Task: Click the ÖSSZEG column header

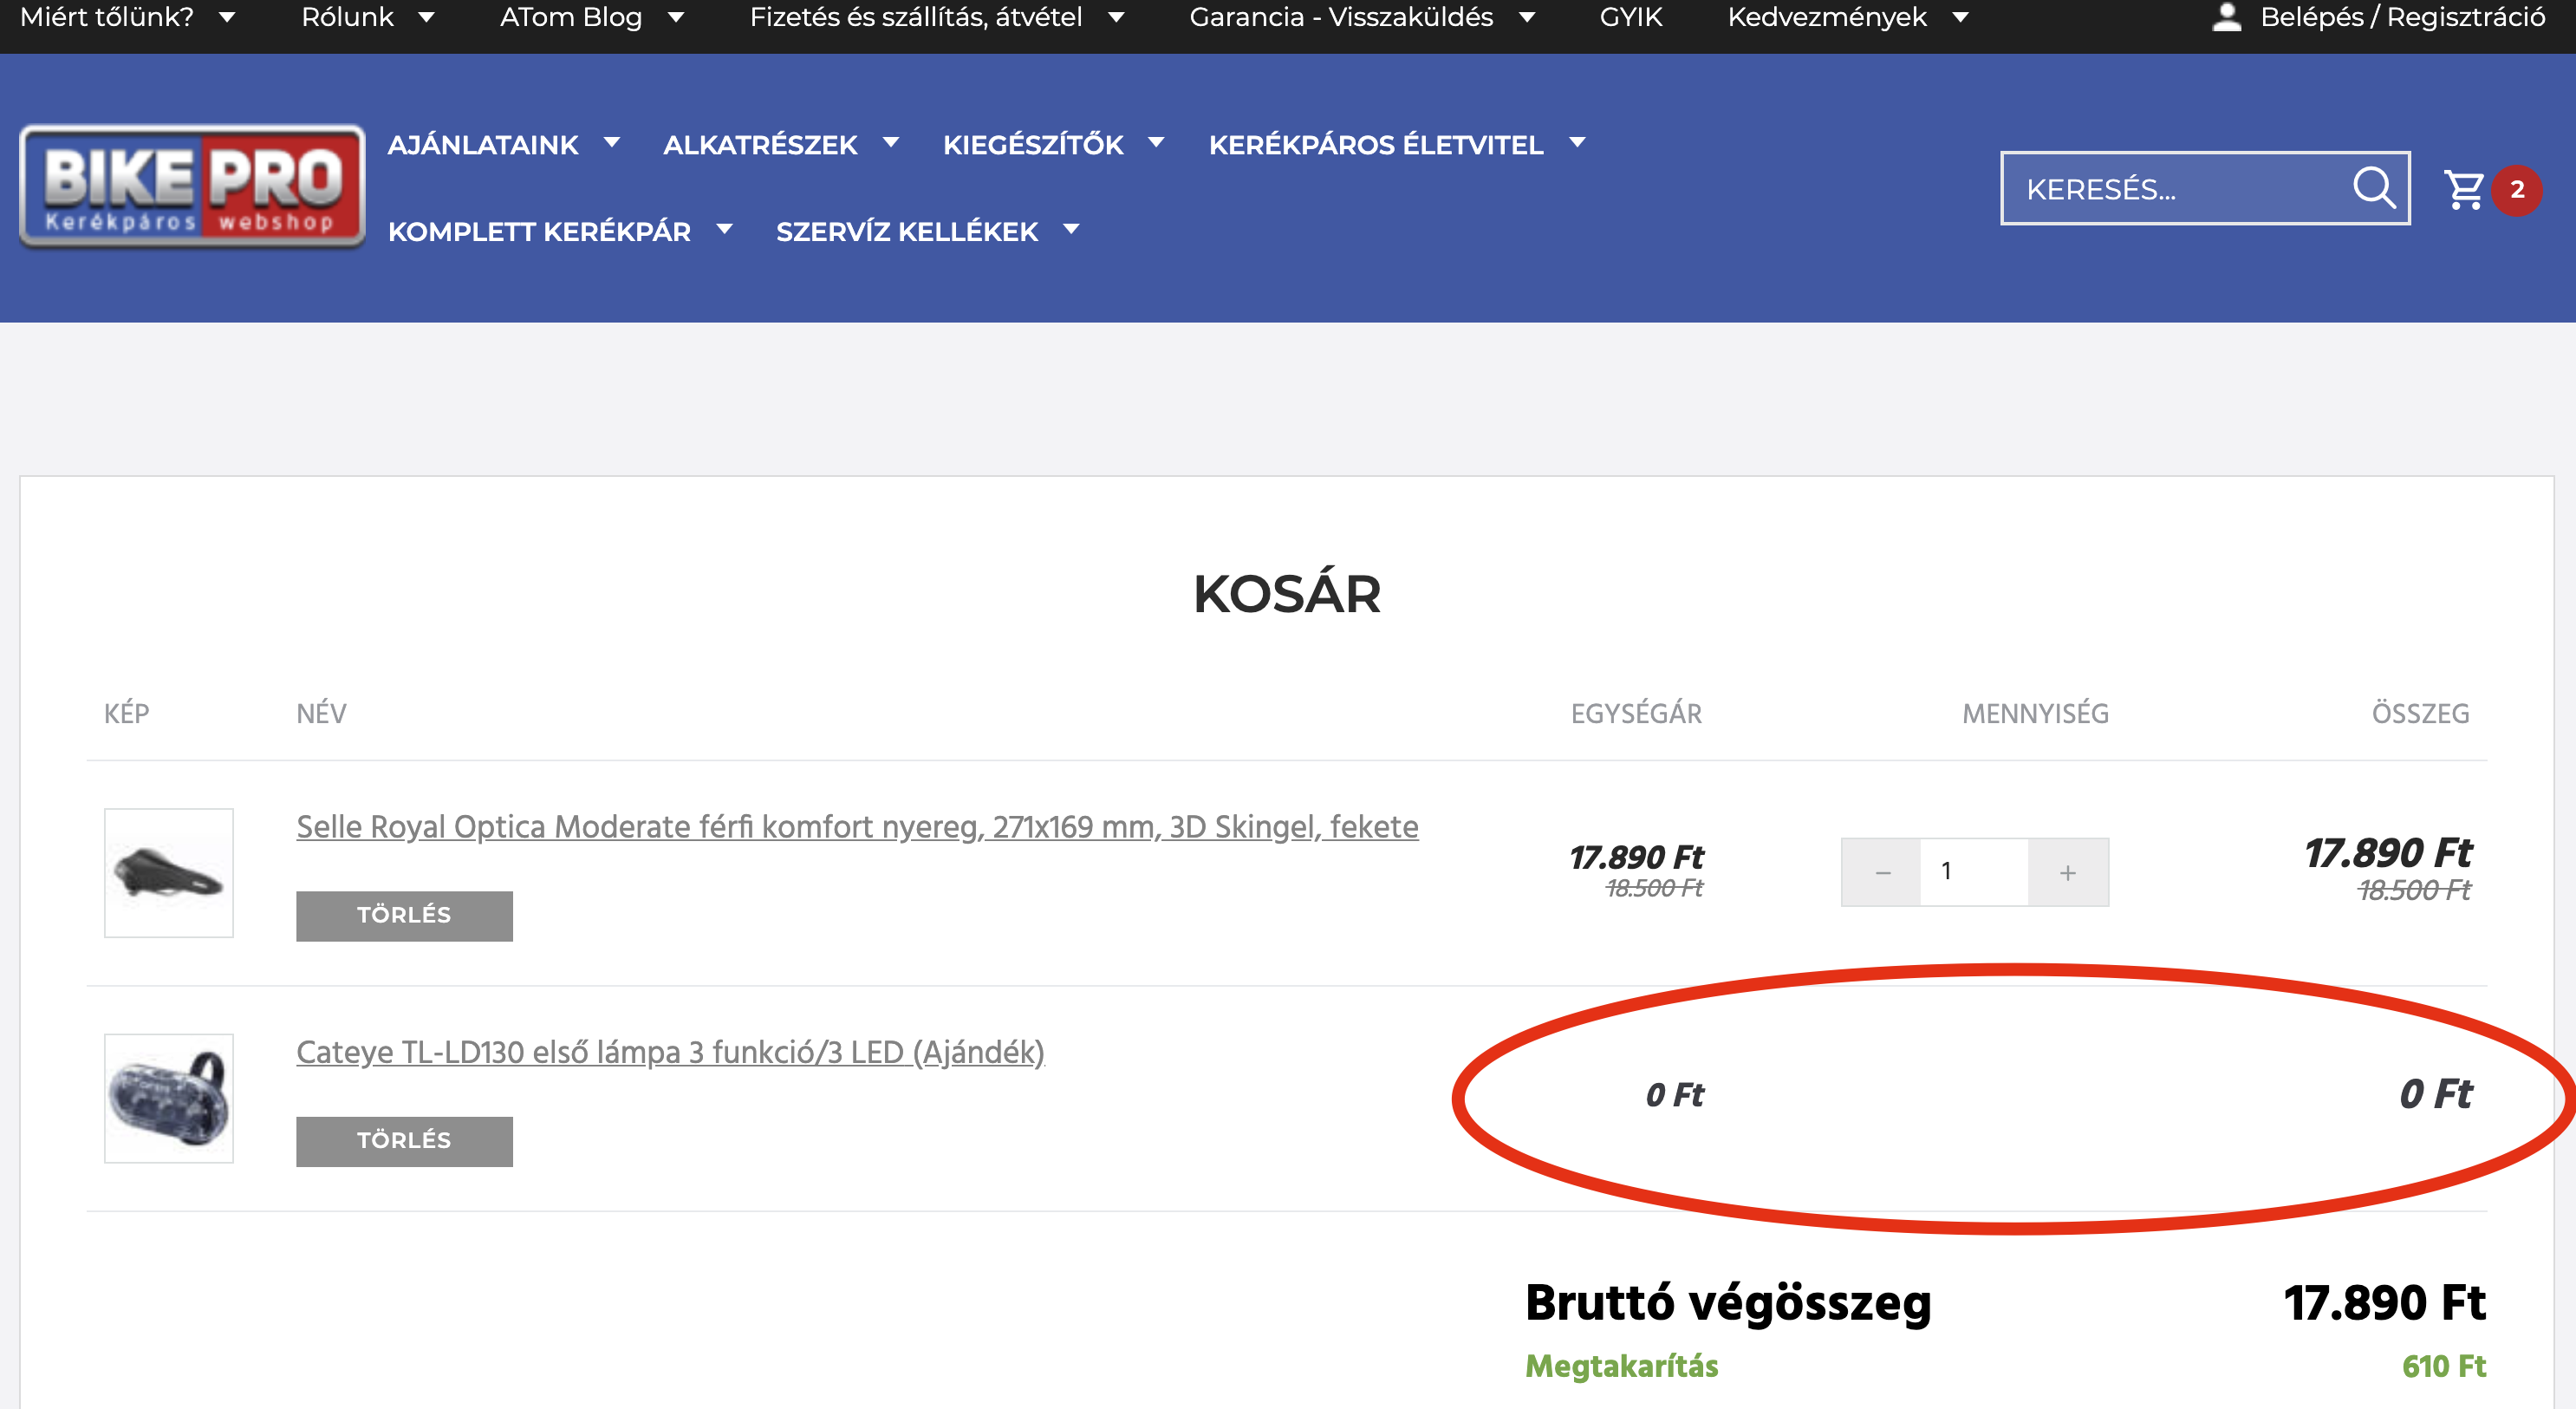Action: tap(2420, 714)
